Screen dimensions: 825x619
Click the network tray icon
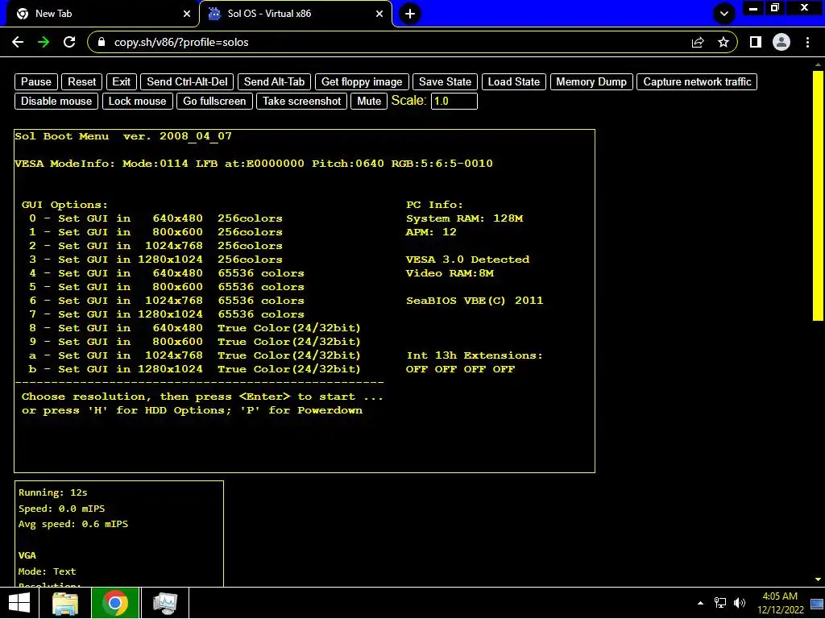point(720,603)
